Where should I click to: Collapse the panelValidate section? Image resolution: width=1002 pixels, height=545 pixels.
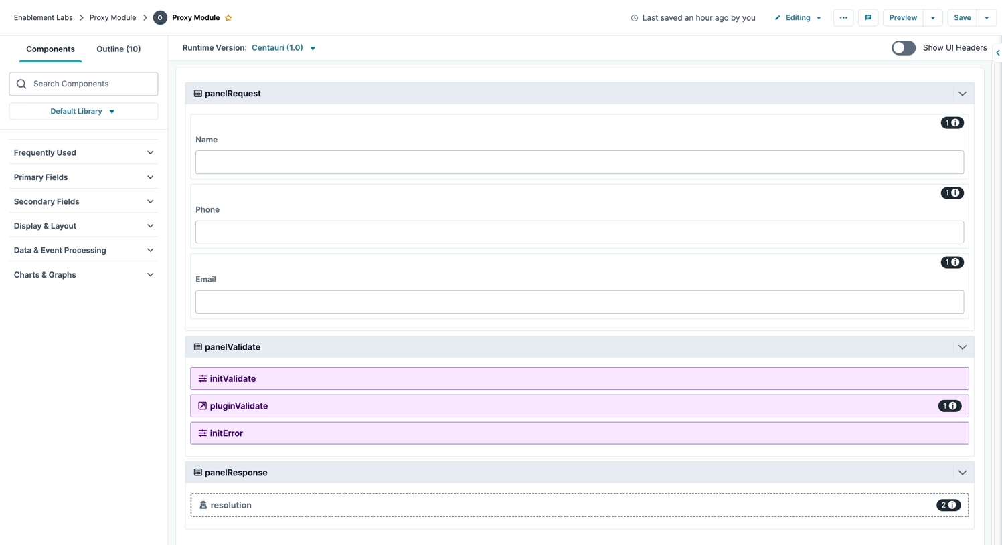coord(963,347)
